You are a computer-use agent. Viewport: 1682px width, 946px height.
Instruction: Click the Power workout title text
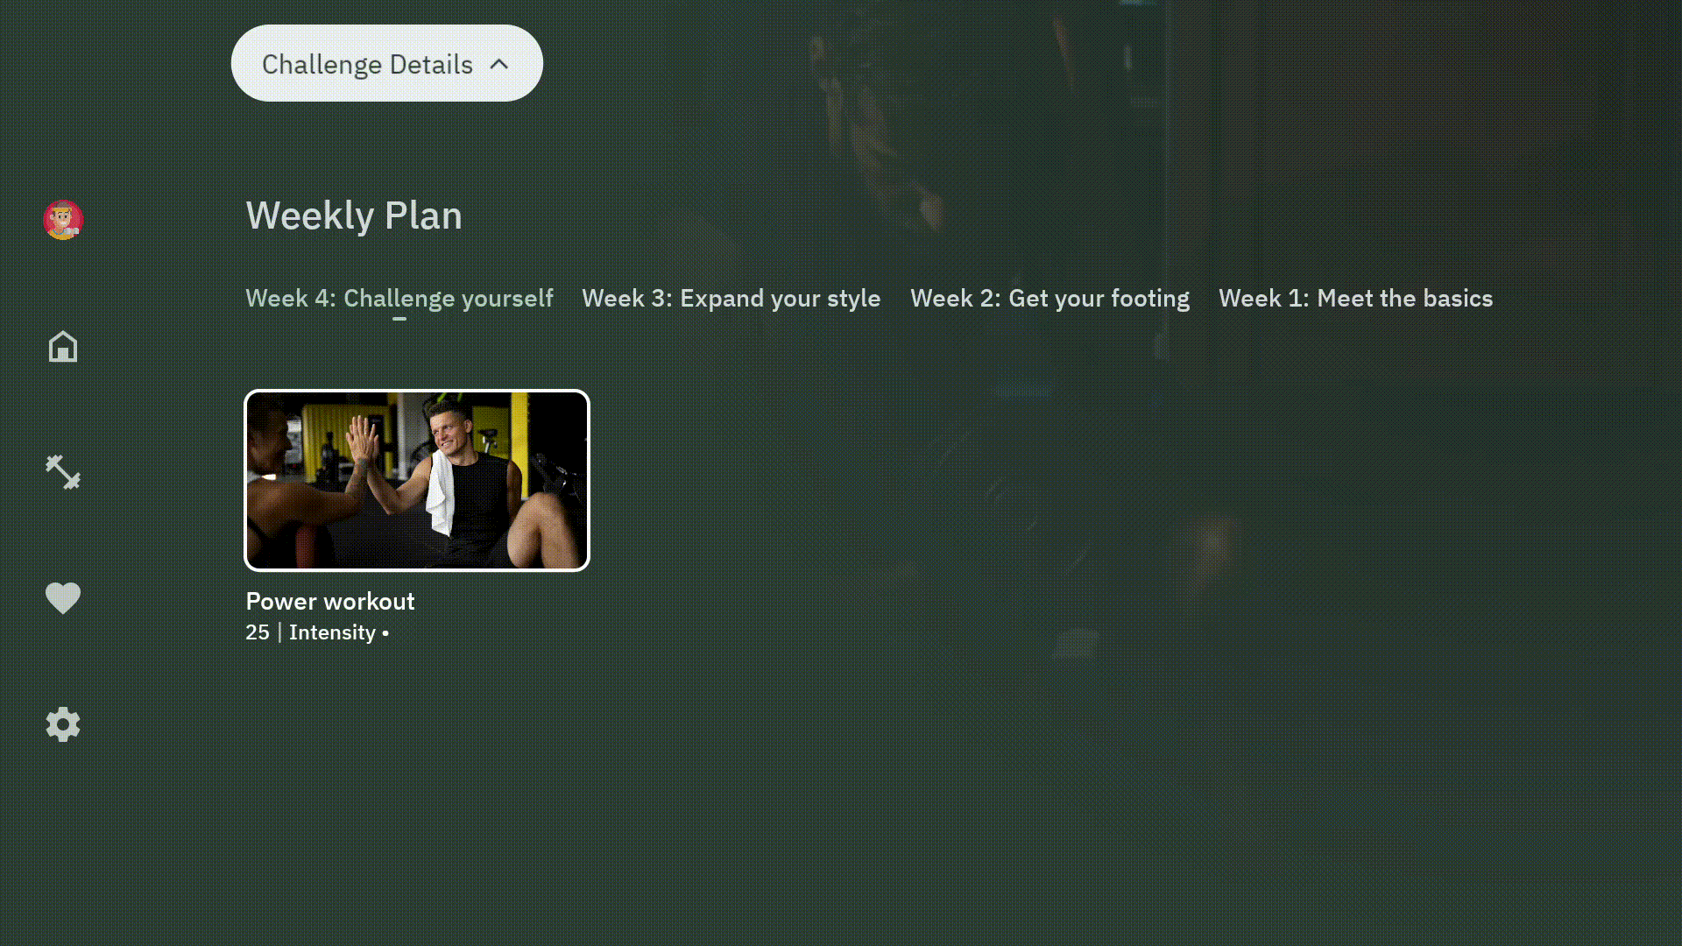[x=329, y=601]
